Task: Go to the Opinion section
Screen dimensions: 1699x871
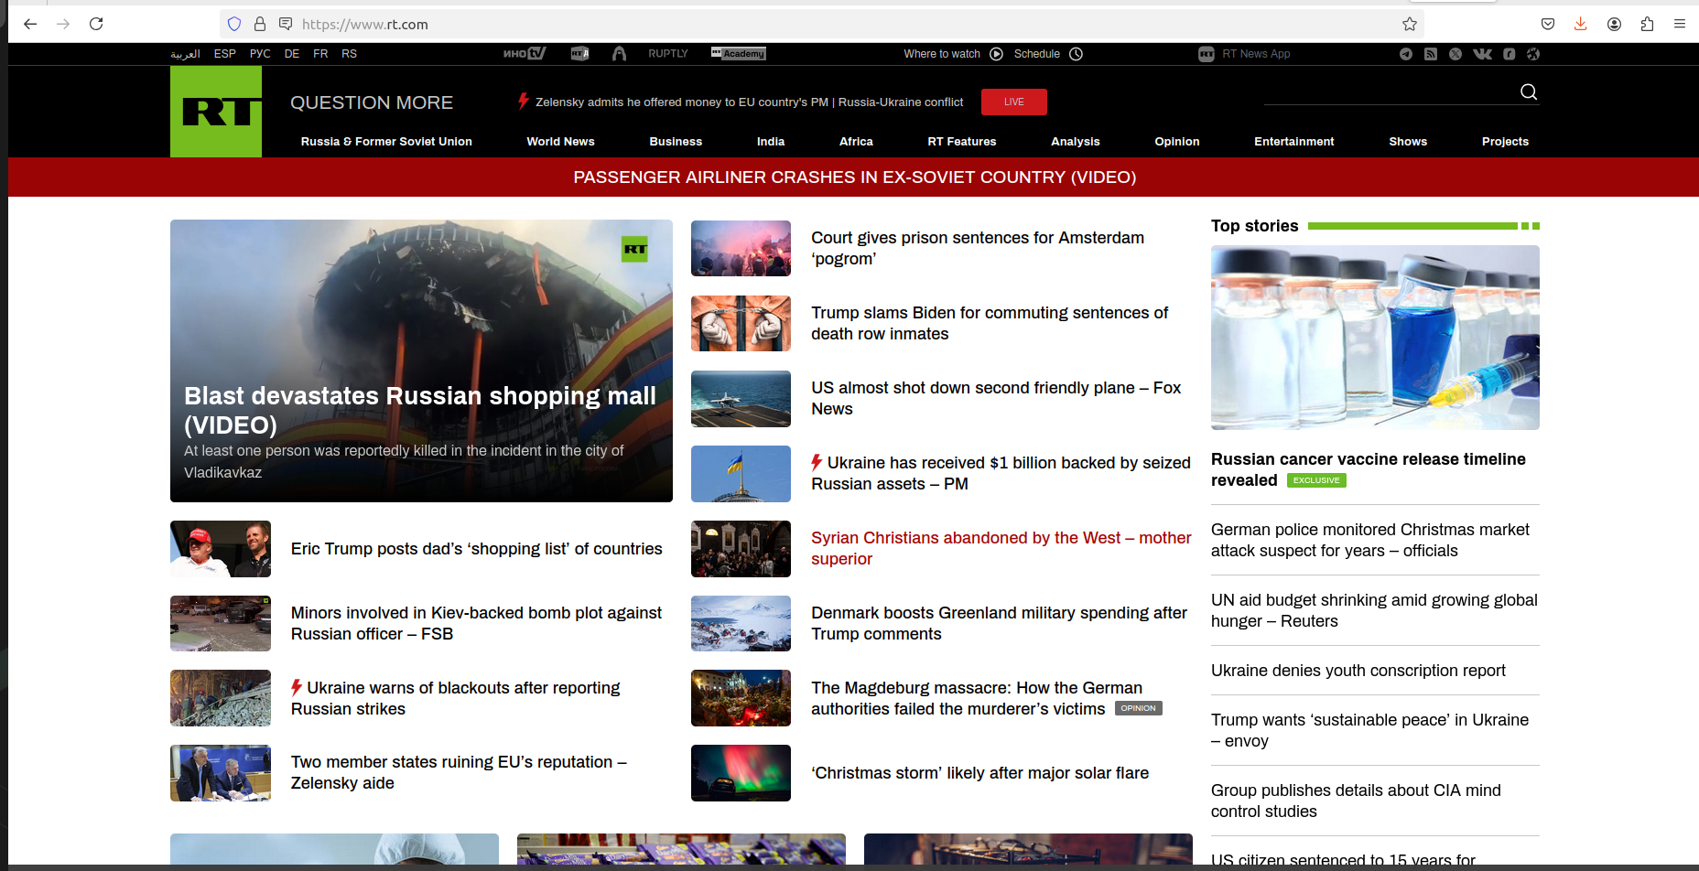Action: tap(1176, 142)
